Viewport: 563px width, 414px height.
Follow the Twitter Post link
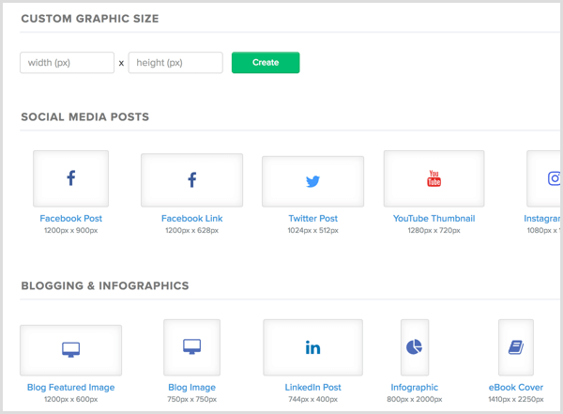pyautogui.click(x=312, y=219)
